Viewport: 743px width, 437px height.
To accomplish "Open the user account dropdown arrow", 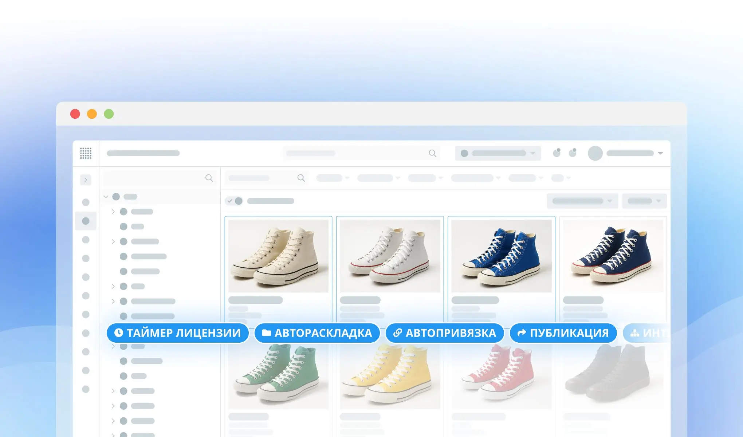I will click(x=660, y=153).
